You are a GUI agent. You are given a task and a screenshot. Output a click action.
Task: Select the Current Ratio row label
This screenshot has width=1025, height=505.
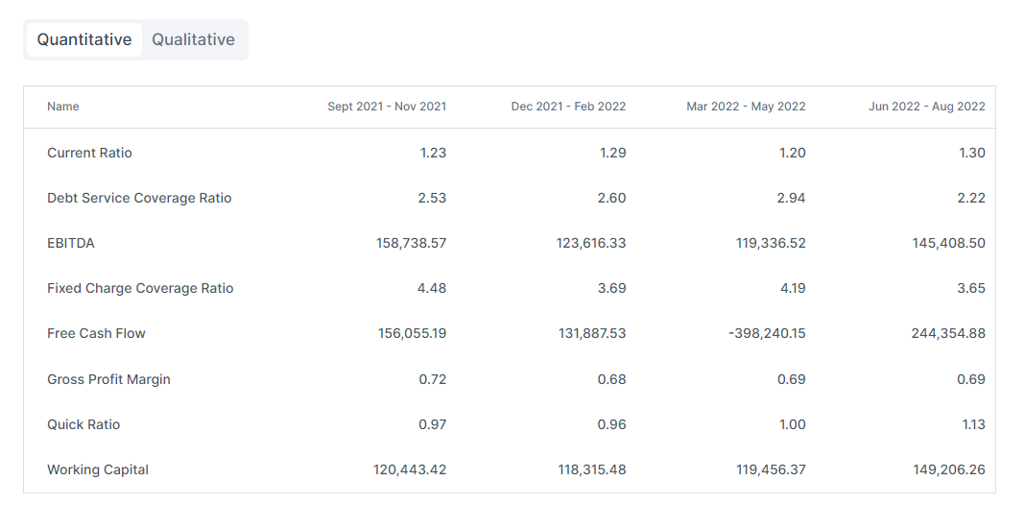point(89,153)
